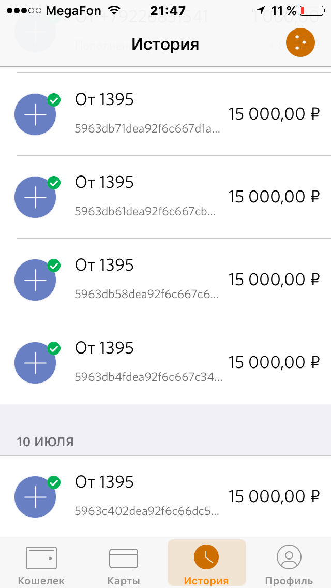Screen dimensions: 331x588
Task: Go to the Профиль profile tab
Action: tap(289, 563)
